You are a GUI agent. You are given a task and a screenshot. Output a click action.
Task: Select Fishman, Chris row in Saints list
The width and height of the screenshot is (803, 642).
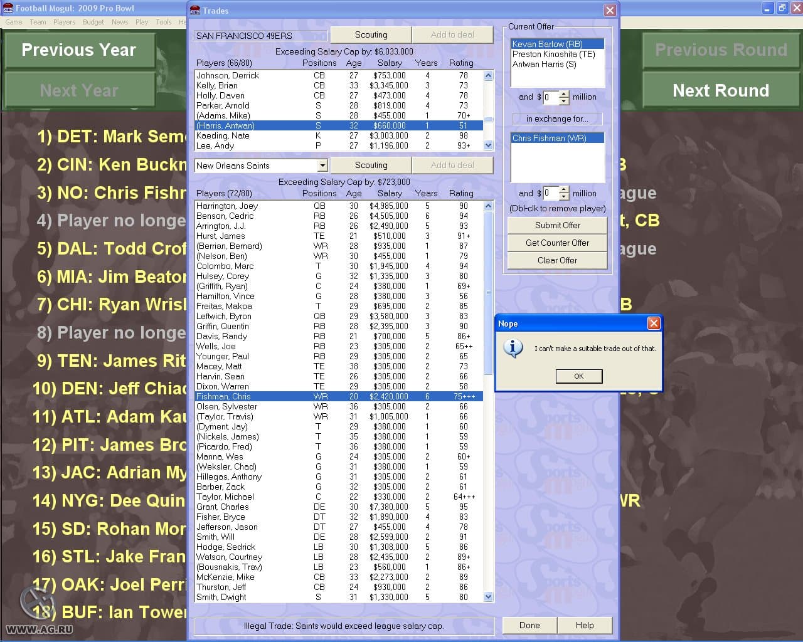pyautogui.click(x=339, y=396)
